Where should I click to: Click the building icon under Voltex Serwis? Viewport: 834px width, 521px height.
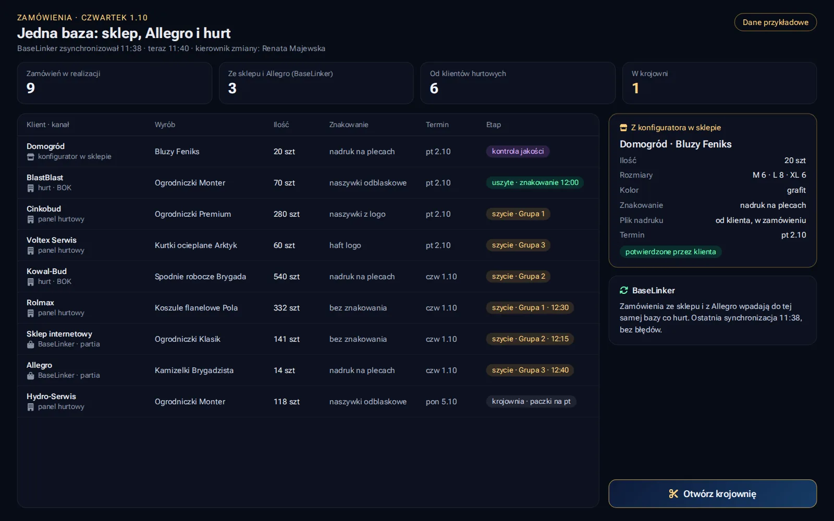tap(30, 251)
